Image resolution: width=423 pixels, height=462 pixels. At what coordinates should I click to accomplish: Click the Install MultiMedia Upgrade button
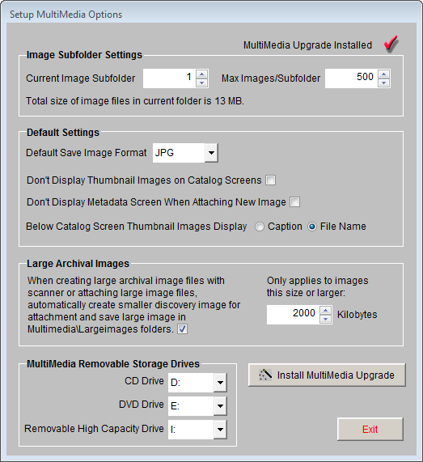click(327, 375)
